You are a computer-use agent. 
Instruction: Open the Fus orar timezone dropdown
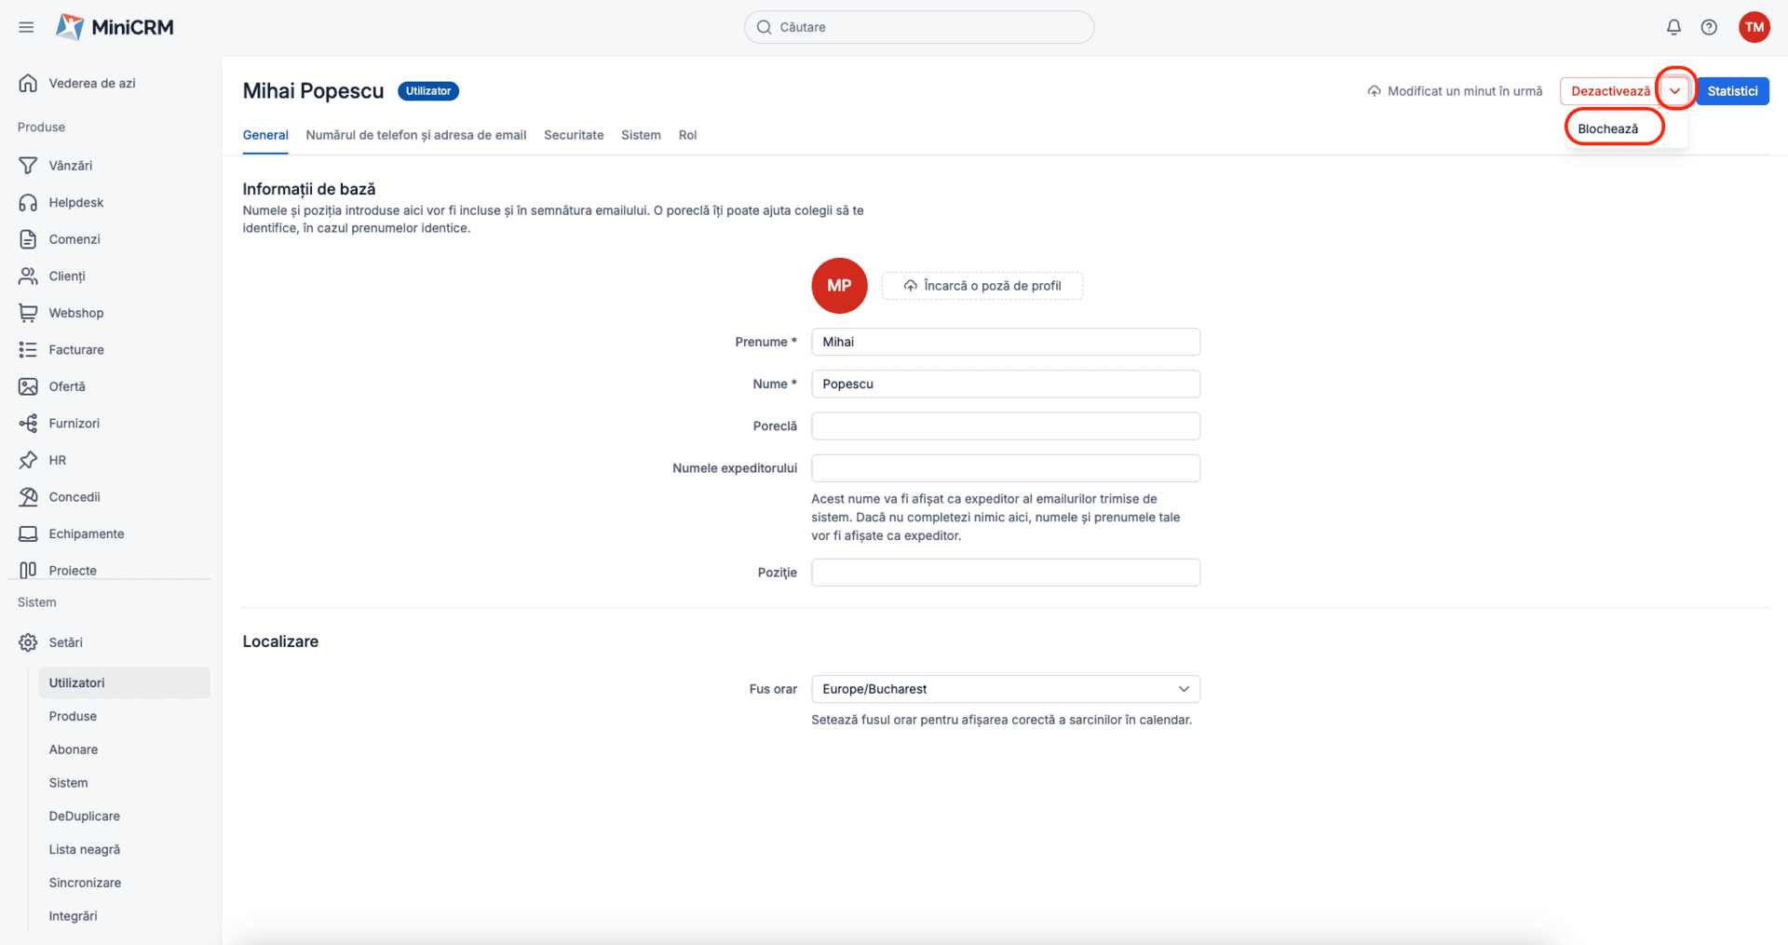pos(1005,689)
